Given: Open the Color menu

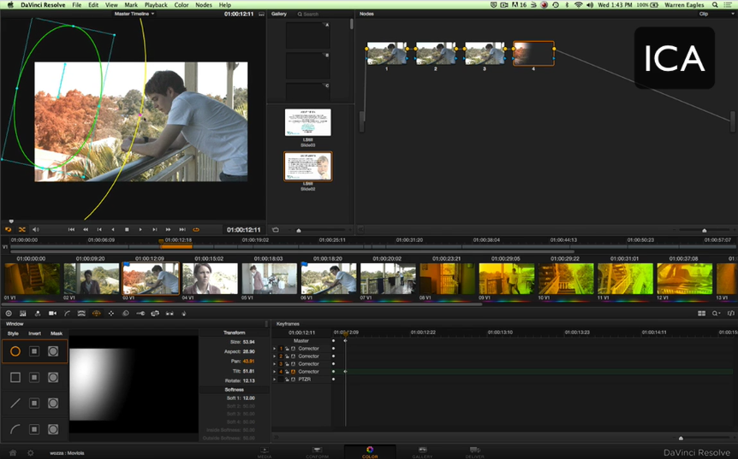Looking at the screenshot, I should [x=182, y=4].
